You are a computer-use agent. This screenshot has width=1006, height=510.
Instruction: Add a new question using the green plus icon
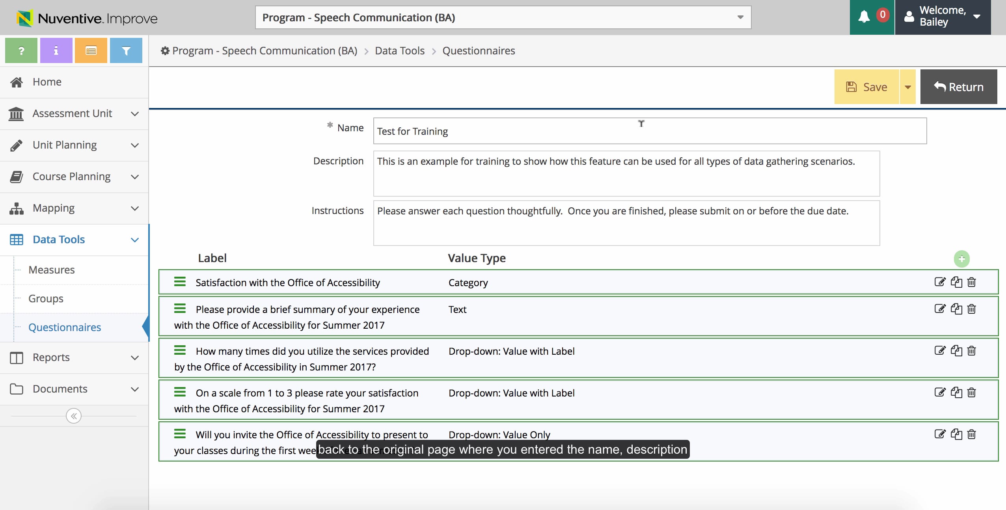click(961, 259)
